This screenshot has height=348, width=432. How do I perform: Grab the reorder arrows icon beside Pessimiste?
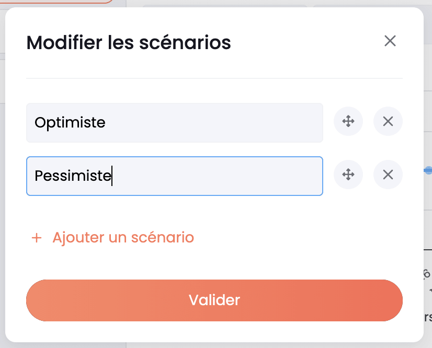[348, 175]
